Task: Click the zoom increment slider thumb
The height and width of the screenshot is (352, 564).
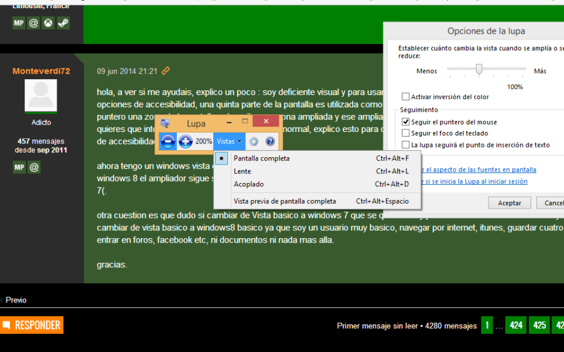Action: click(479, 69)
